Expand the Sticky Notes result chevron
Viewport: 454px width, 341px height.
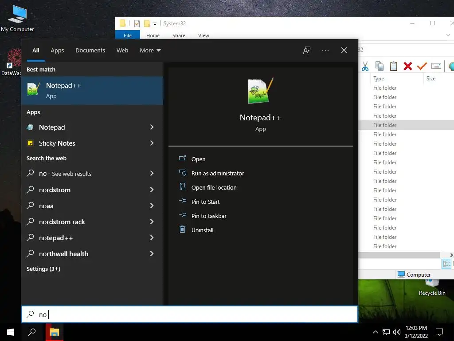[152, 143]
